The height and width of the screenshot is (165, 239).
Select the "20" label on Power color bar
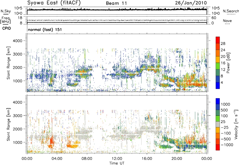[x=223, y=57]
